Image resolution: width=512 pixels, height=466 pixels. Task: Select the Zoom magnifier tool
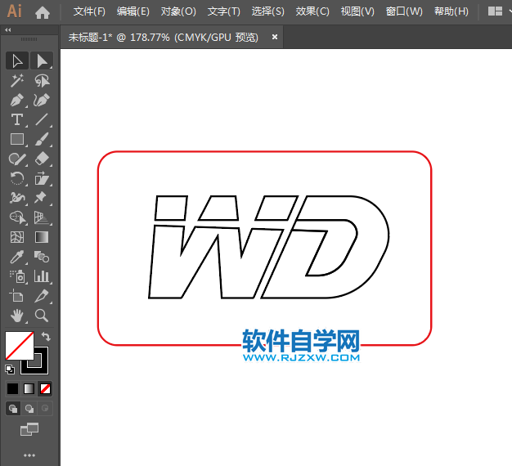pyautogui.click(x=42, y=316)
